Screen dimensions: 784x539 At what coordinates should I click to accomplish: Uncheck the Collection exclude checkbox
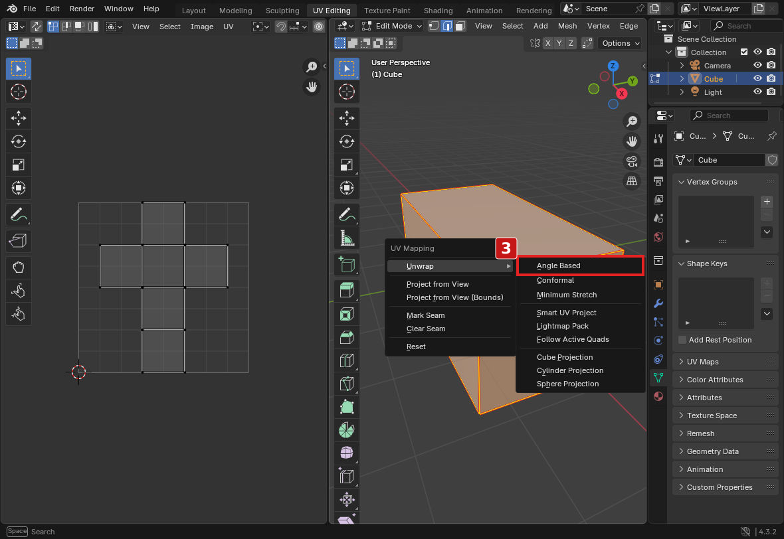(x=744, y=52)
